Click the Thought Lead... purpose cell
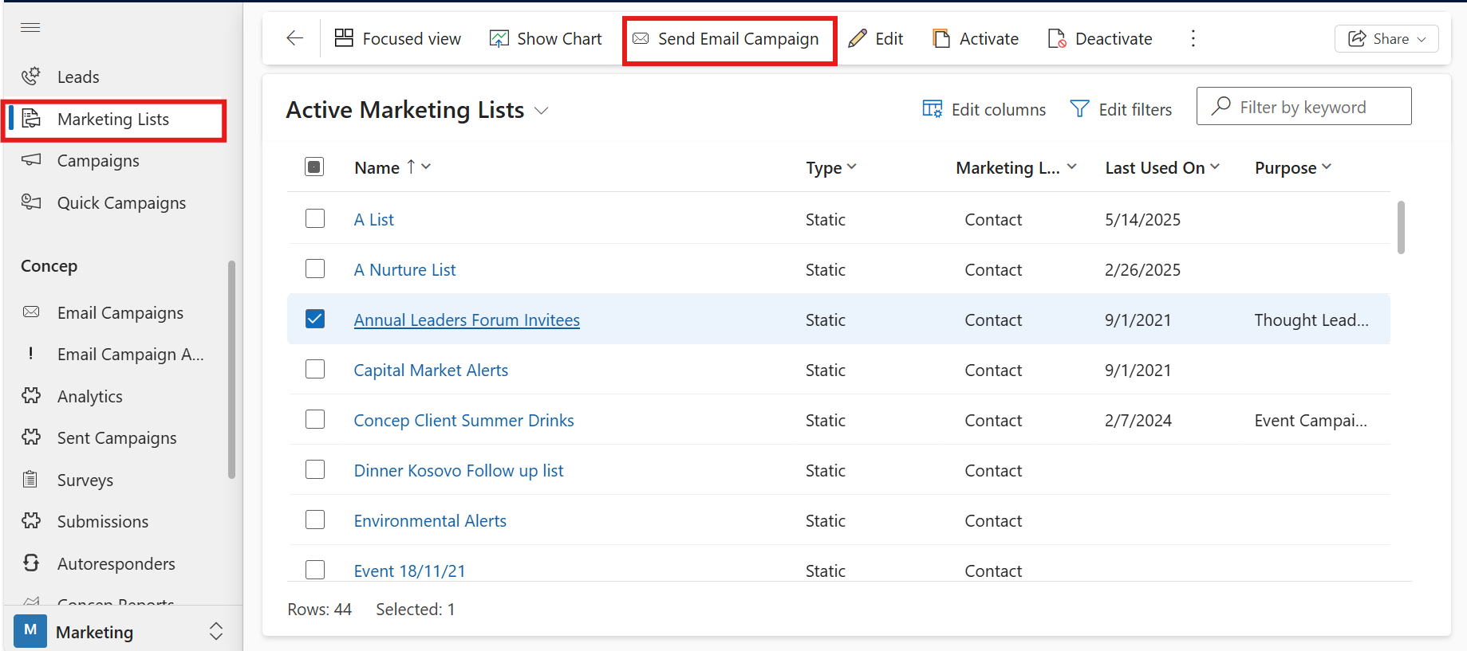This screenshot has height=651, width=1467. click(x=1311, y=320)
